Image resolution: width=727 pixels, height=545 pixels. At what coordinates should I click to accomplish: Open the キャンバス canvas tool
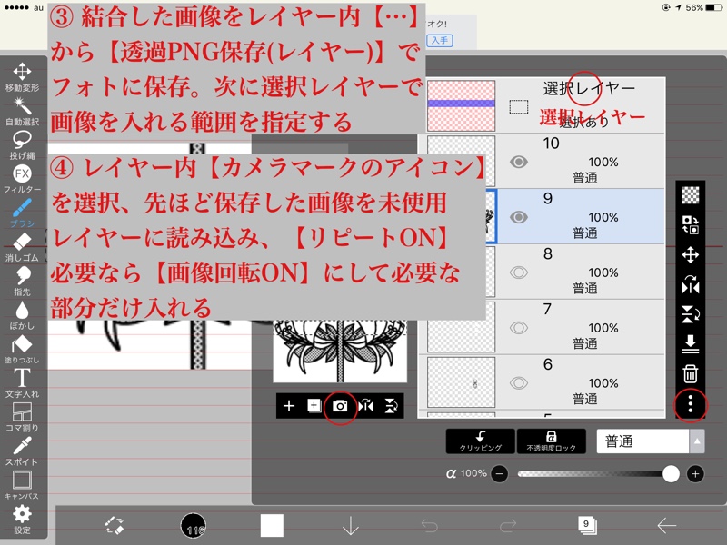click(x=22, y=486)
